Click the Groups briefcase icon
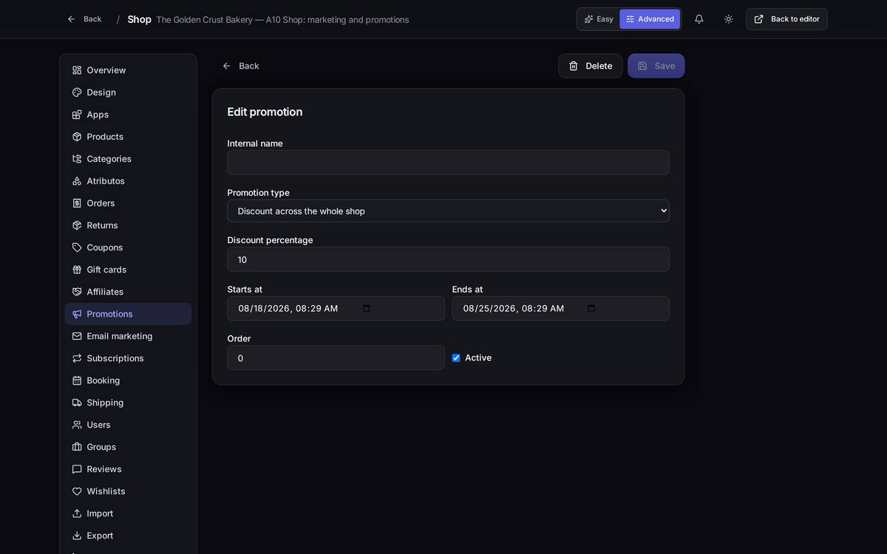887x554 pixels. pyautogui.click(x=77, y=447)
